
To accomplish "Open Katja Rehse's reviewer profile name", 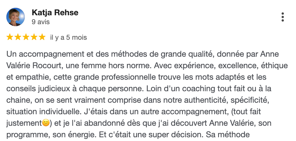I will 55,13.
